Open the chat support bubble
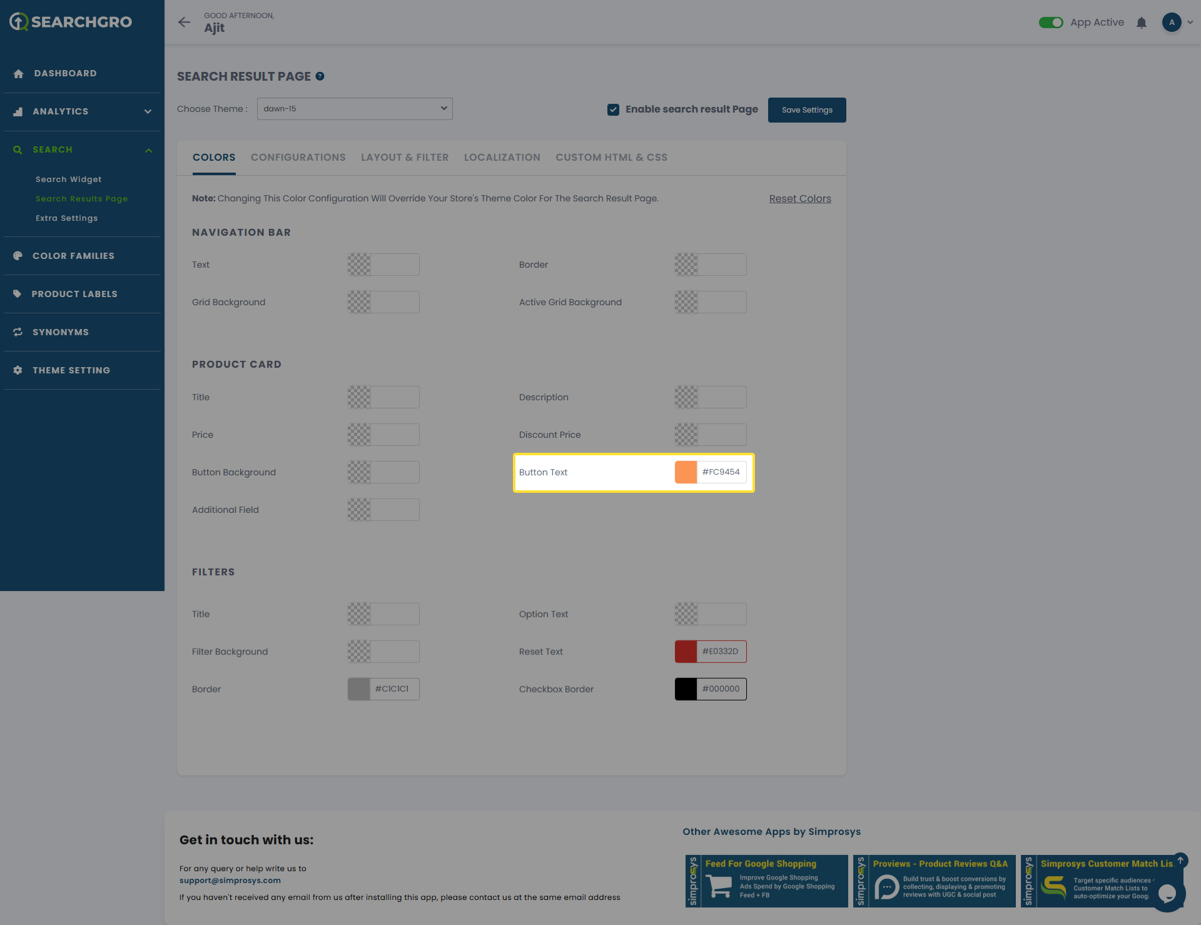1201x925 pixels. tap(1167, 894)
